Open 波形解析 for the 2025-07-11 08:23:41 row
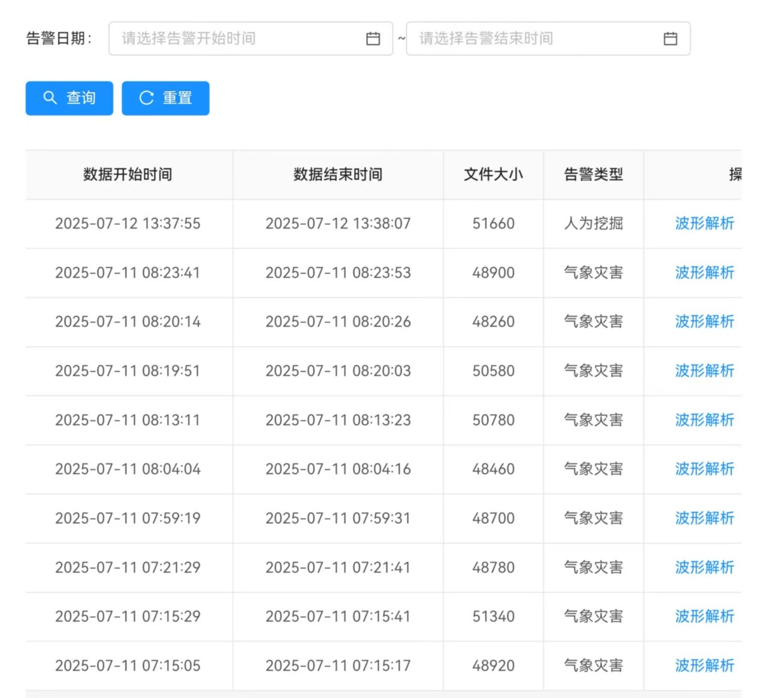The width and height of the screenshot is (764, 698). 705,272
